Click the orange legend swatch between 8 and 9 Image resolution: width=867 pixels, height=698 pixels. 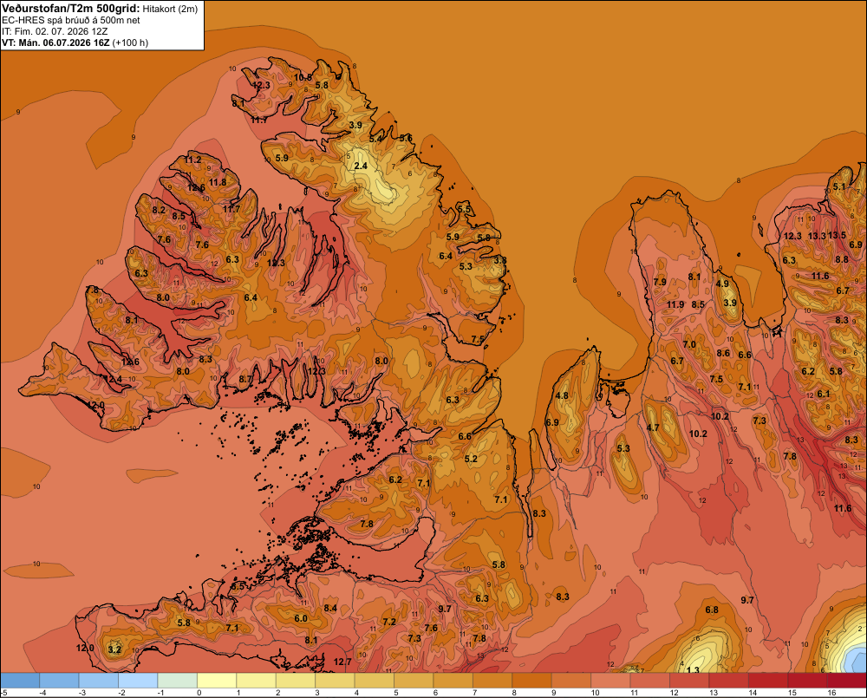click(x=532, y=681)
